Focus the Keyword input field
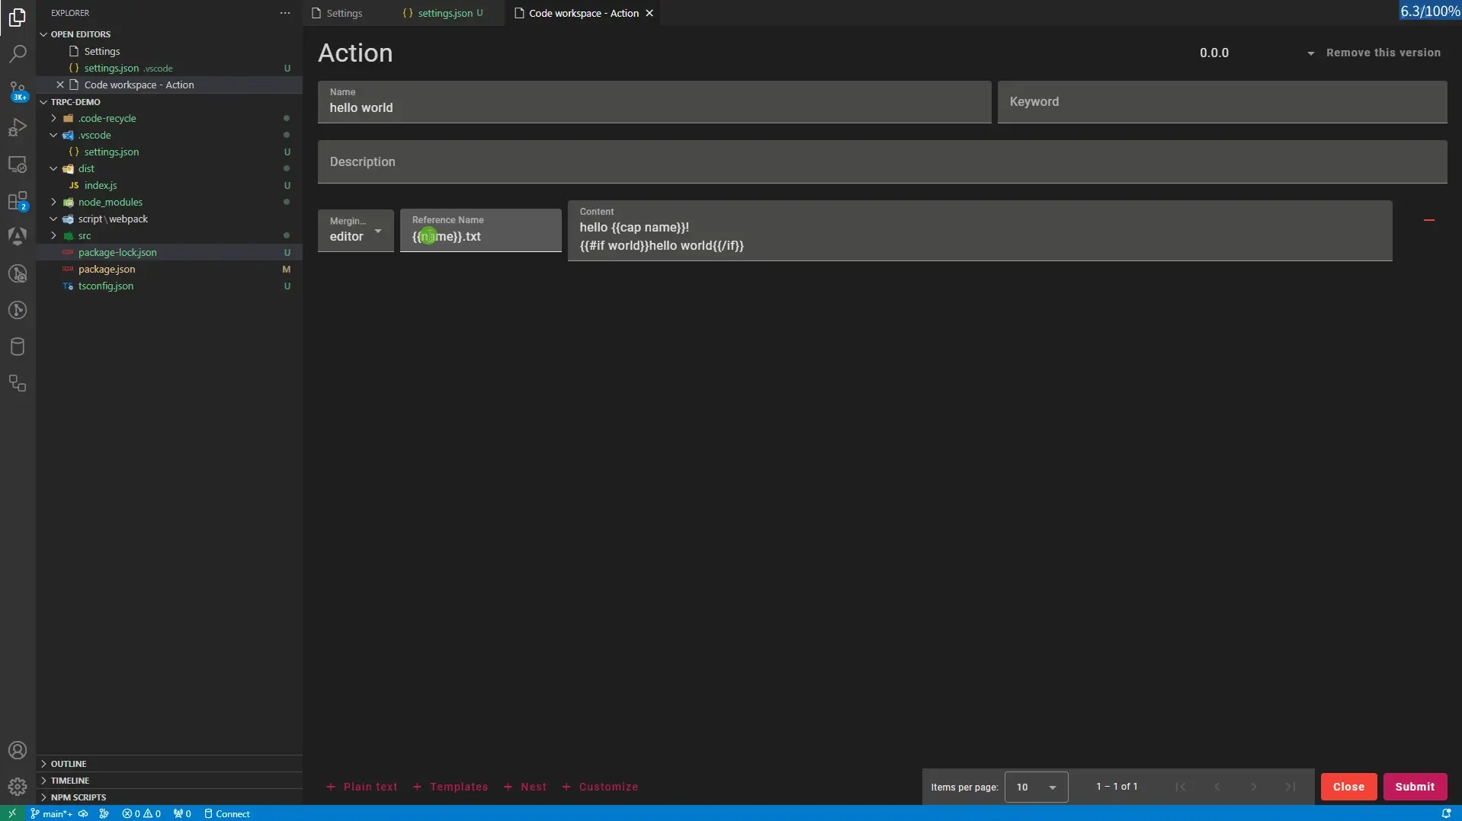This screenshot has width=1462, height=821. [1223, 102]
